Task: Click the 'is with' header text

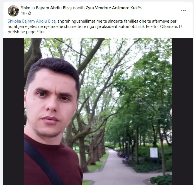Action: click(x=79, y=8)
